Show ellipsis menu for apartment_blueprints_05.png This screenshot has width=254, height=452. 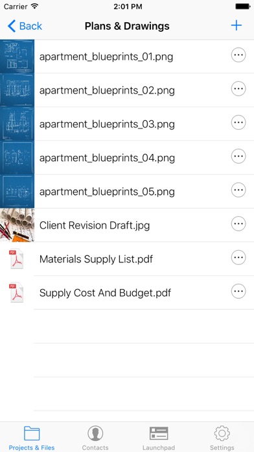238,190
